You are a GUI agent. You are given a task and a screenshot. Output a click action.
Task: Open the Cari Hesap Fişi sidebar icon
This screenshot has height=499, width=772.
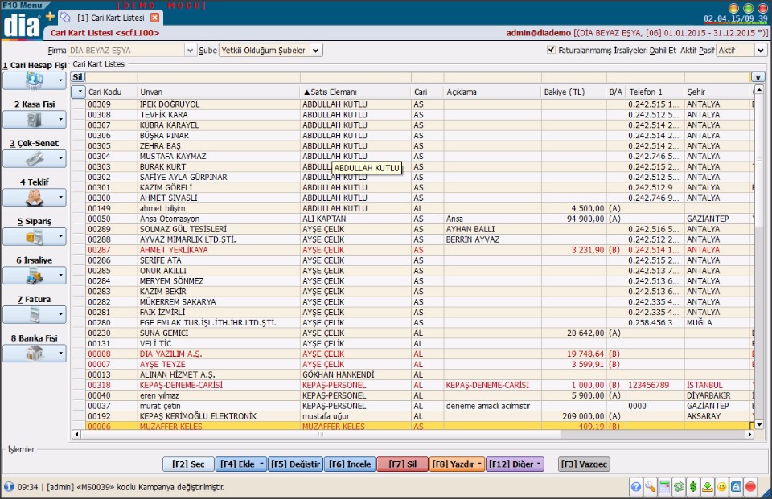coord(34,80)
